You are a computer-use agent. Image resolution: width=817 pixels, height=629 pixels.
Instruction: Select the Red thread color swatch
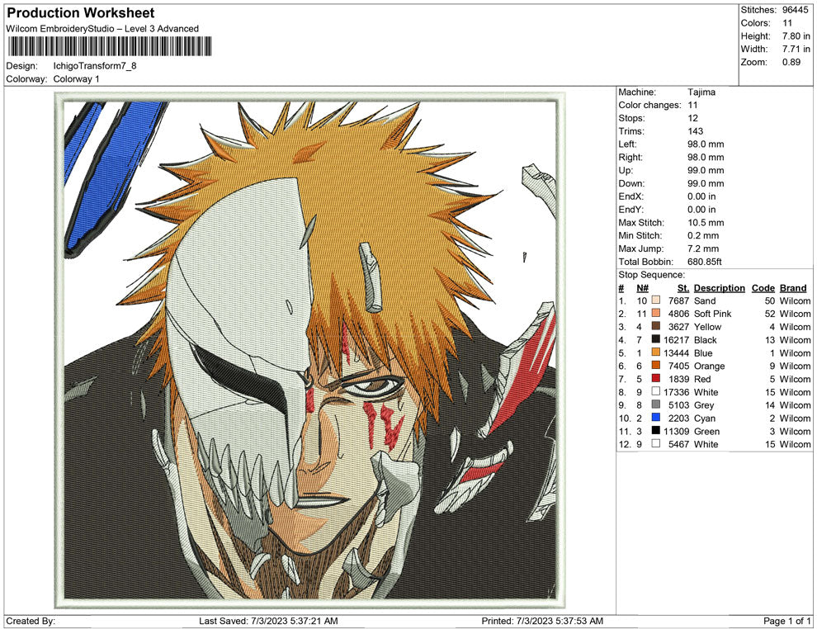point(656,379)
